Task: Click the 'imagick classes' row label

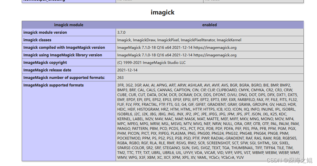Action: click(37, 40)
